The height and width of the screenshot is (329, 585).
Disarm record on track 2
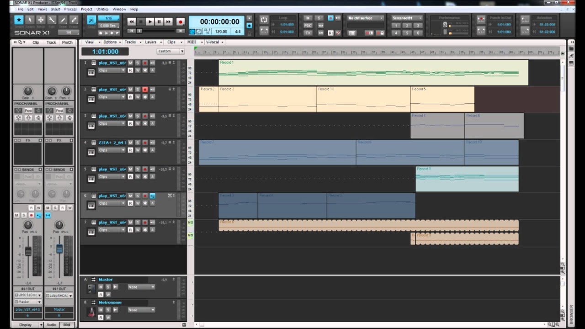[x=145, y=90]
